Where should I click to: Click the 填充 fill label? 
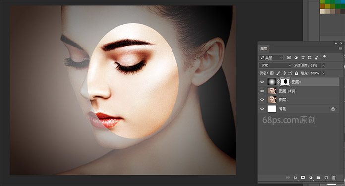pyautogui.click(x=305, y=73)
